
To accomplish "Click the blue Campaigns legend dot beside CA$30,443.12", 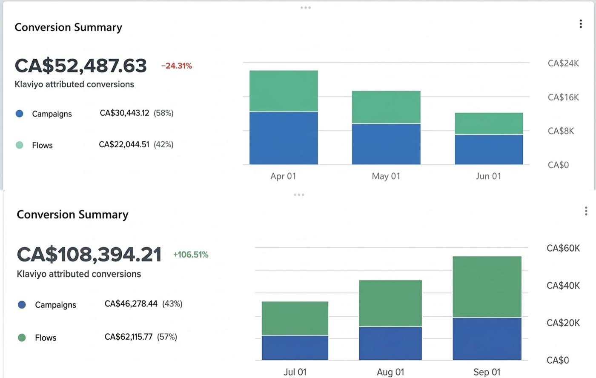I will (x=19, y=114).
